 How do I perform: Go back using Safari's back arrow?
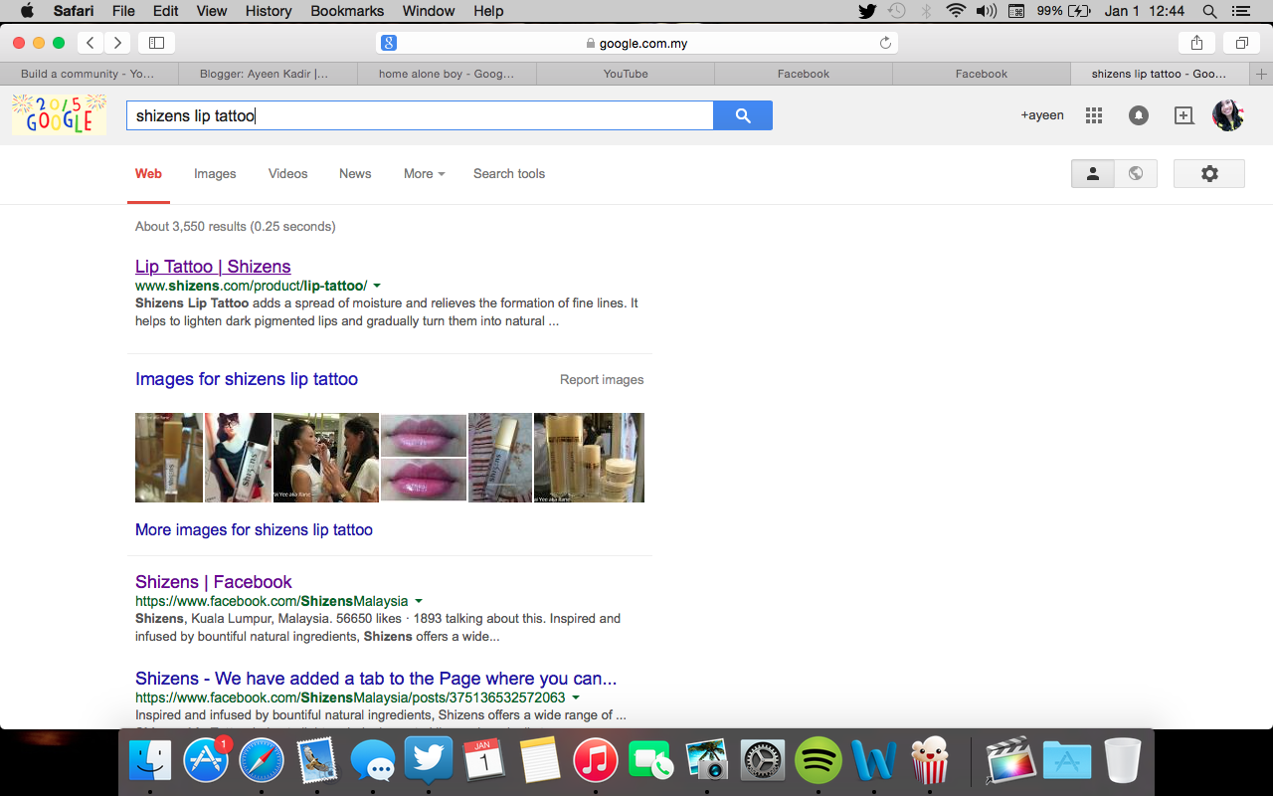pos(91,43)
